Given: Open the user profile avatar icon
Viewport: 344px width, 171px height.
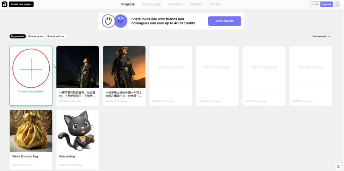Looking at the screenshot, I should 337,4.
